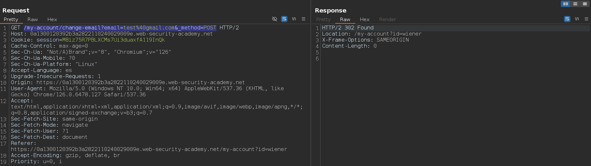Screen dimensions: 591x166
Task: Toggle word wrap in the Request panel
Action: [284, 19]
